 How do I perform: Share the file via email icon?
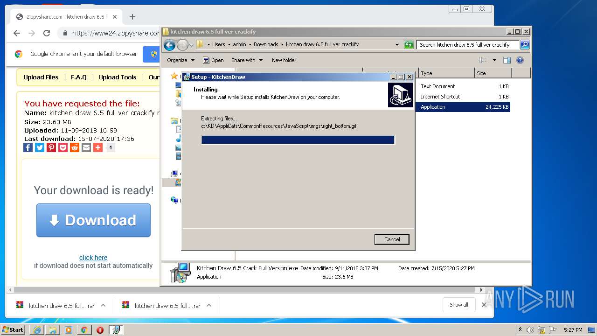tap(86, 147)
